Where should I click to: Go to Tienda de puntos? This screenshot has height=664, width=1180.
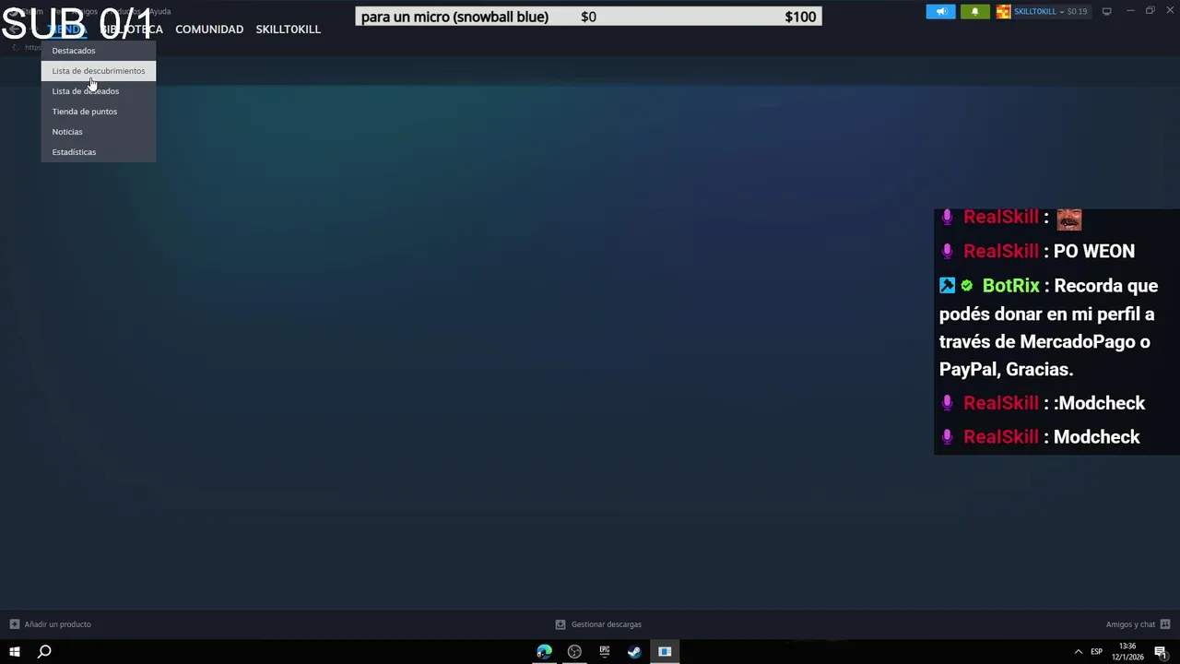pyautogui.click(x=98, y=112)
